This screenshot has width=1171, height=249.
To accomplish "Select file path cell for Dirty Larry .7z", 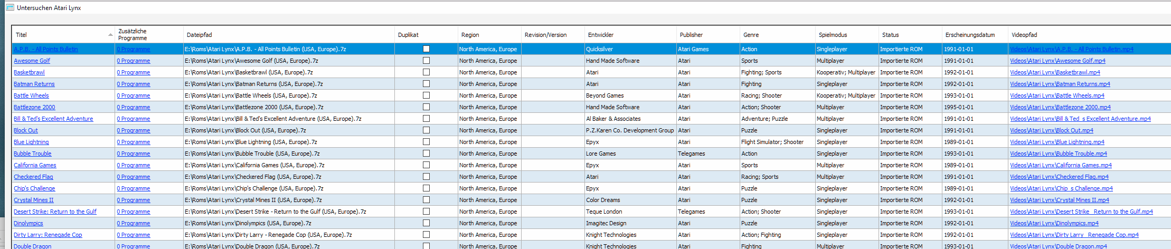I will (289, 235).
